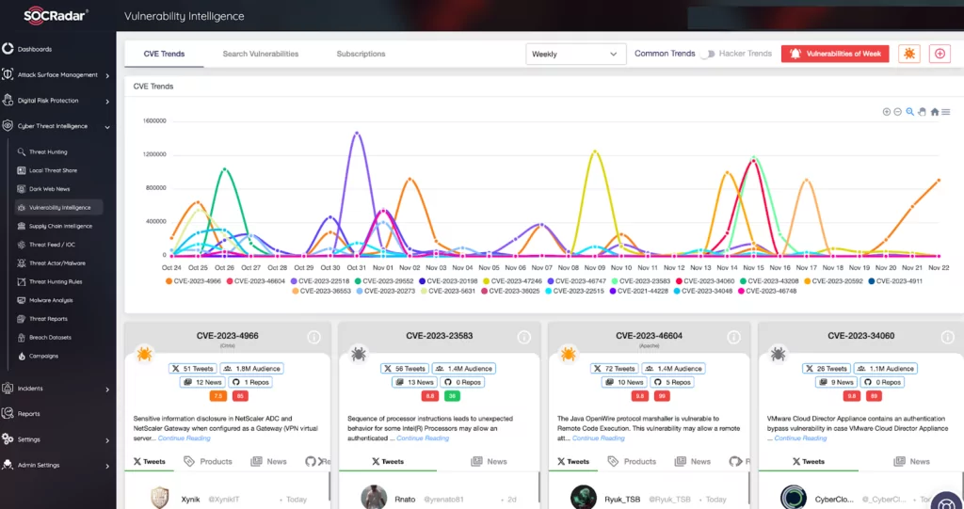The height and width of the screenshot is (509, 964).
Task: Toggle CVE-2023-22518 legend series
Action: tap(320, 281)
